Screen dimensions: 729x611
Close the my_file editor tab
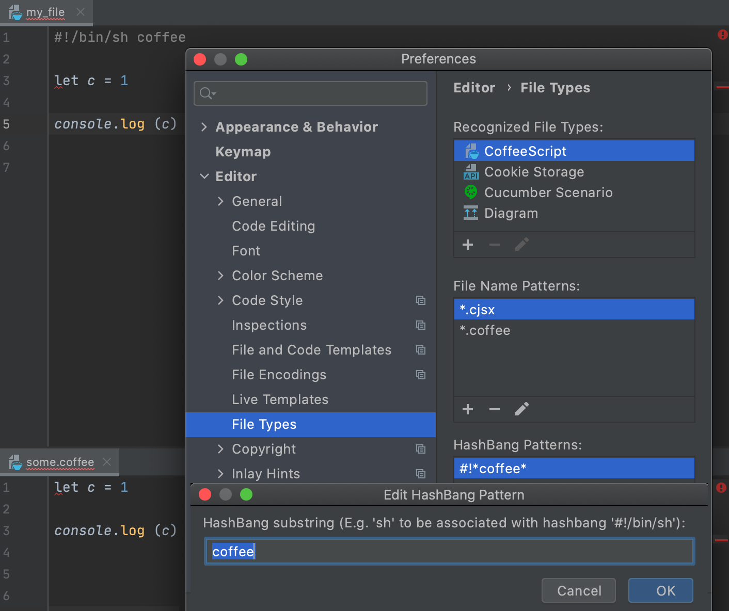[81, 12]
